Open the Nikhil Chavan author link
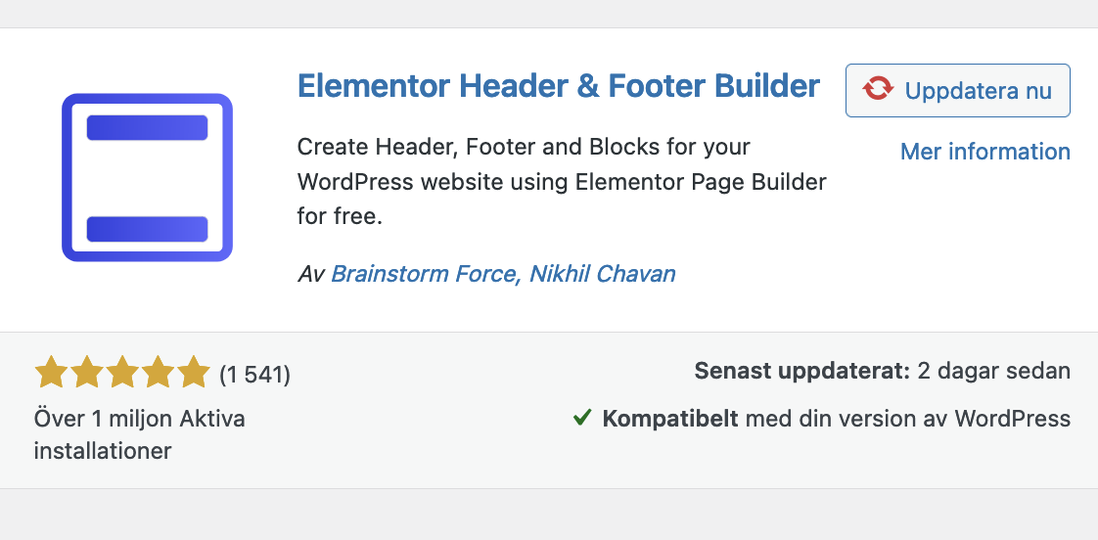1098x540 pixels. tap(602, 274)
